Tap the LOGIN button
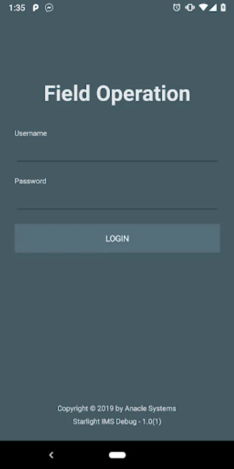The width and height of the screenshot is (234, 469). [x=118, y=238]
